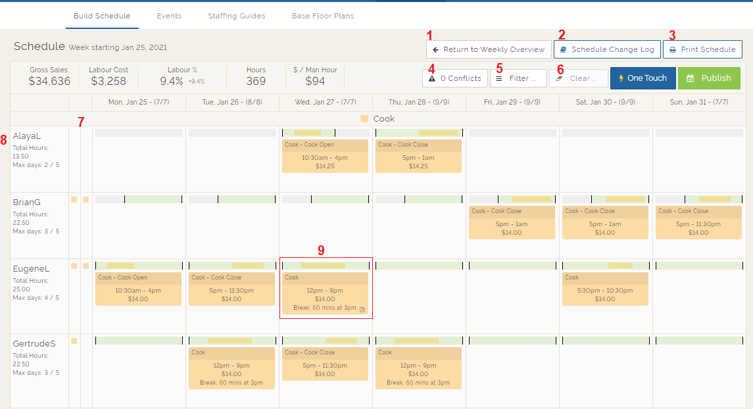The height and width of the screenshot is (409, 753).
Task: Open the Filter dropdown
Action: pyautogui.click(x=518, y=78)
